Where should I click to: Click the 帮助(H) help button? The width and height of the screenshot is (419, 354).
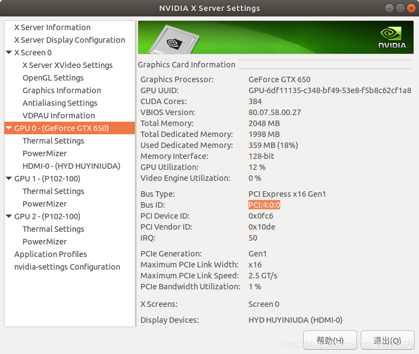[x=330, y=340]
